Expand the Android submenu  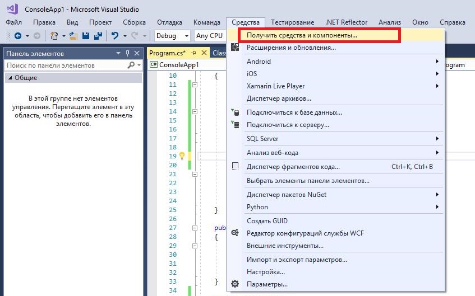tap(336, 62)
